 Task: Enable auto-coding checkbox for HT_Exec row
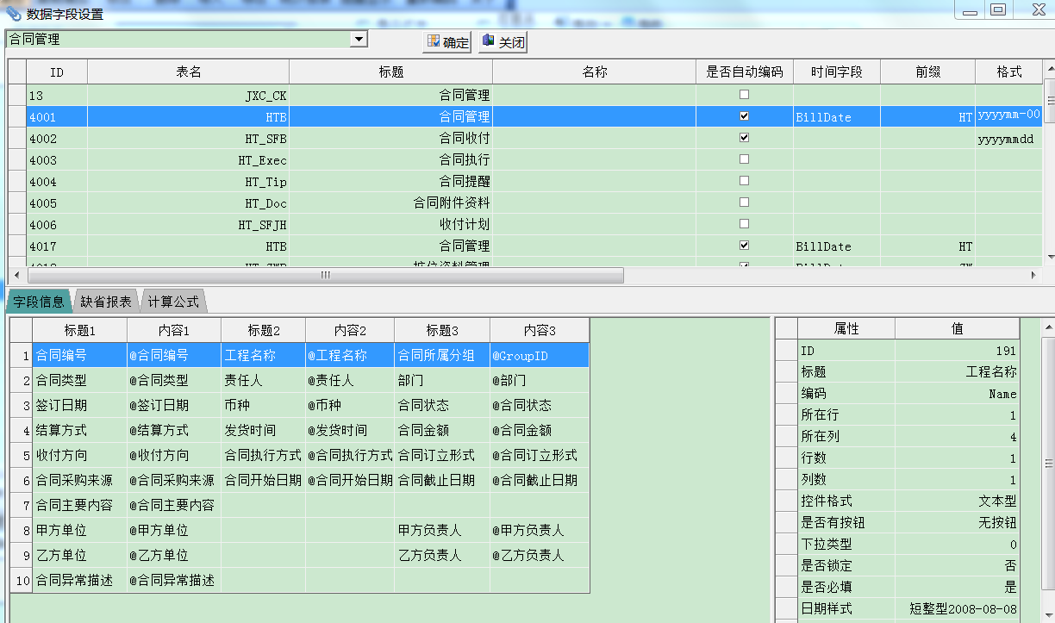tap(744, 159)
